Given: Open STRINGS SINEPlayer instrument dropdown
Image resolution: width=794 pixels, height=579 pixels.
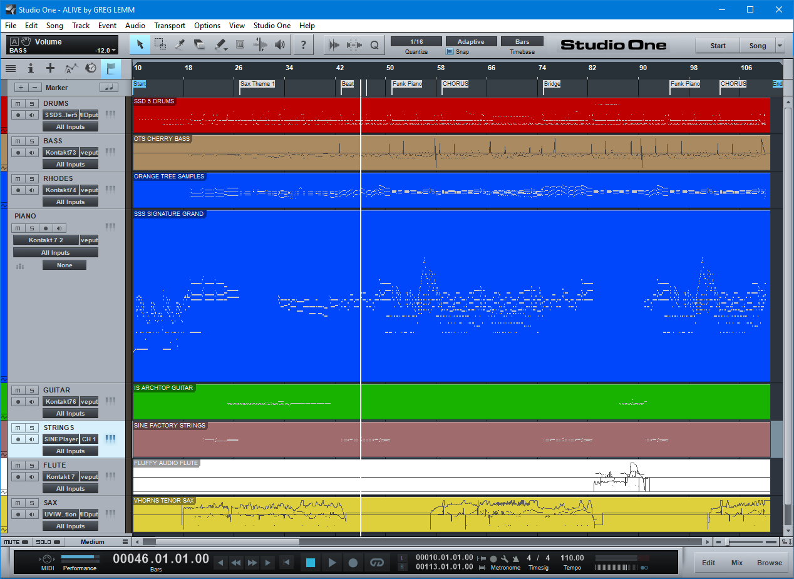Looking at the screenshot, I should coord(61,439).
